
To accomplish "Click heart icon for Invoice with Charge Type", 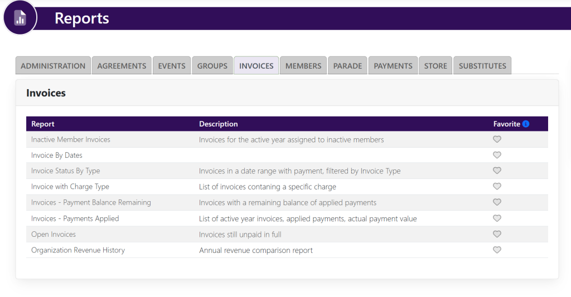I will tap(497, 187).
